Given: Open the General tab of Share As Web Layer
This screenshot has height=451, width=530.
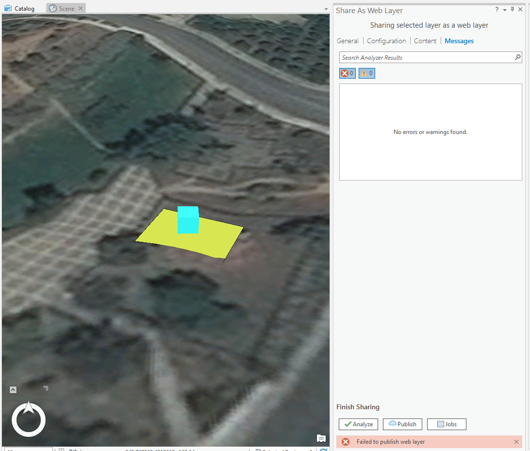Looking at the screenshot, I should pyautogui.click(x=348, y=41).
